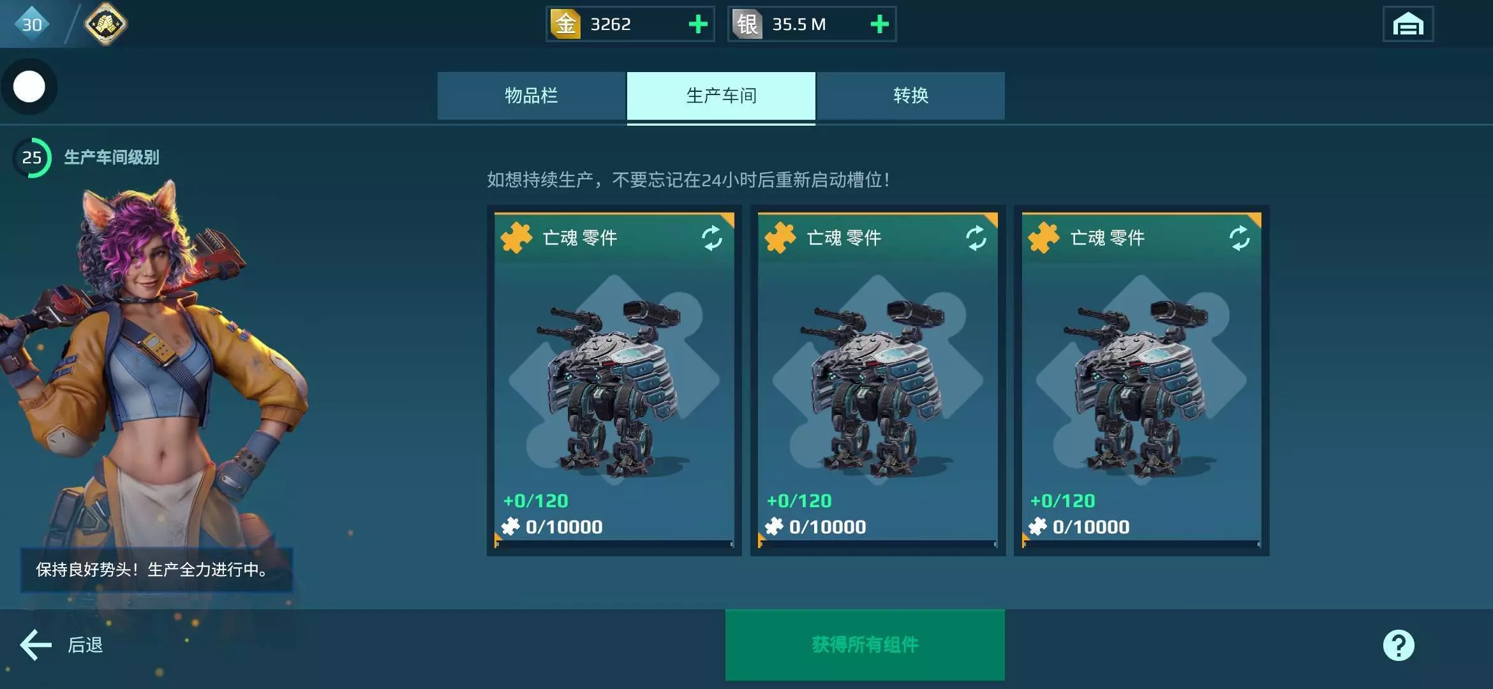Switch to the 物品栏 tab
This screenshot has width=1493, height=689.
pyautogui.click(x=531, y=96)
